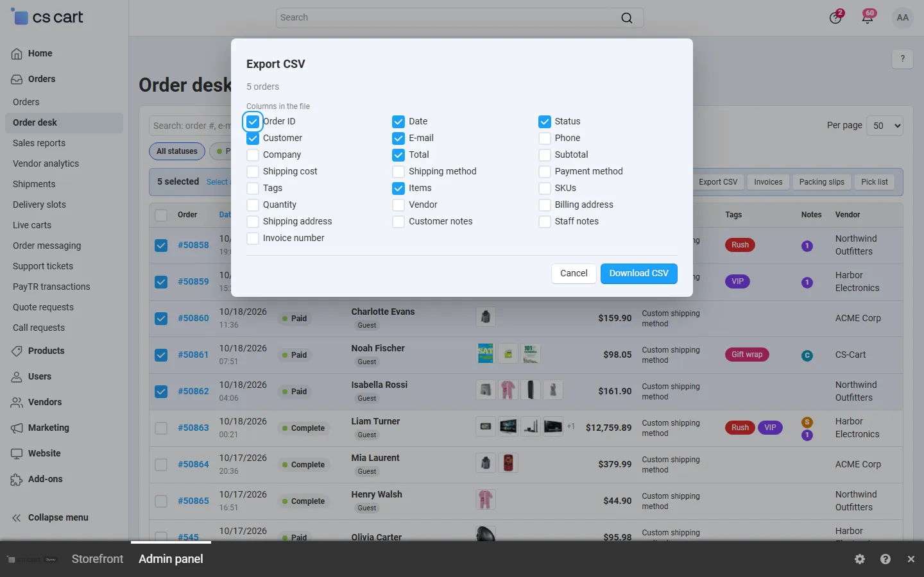Viewport: 924px width, 577px height.
Task: Switch to the Storefront tab
Action: (x=98, y=559)
